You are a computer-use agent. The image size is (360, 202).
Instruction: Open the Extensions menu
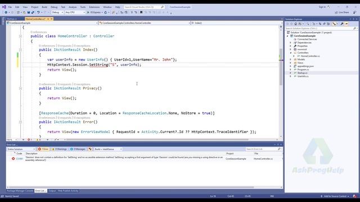94,7
